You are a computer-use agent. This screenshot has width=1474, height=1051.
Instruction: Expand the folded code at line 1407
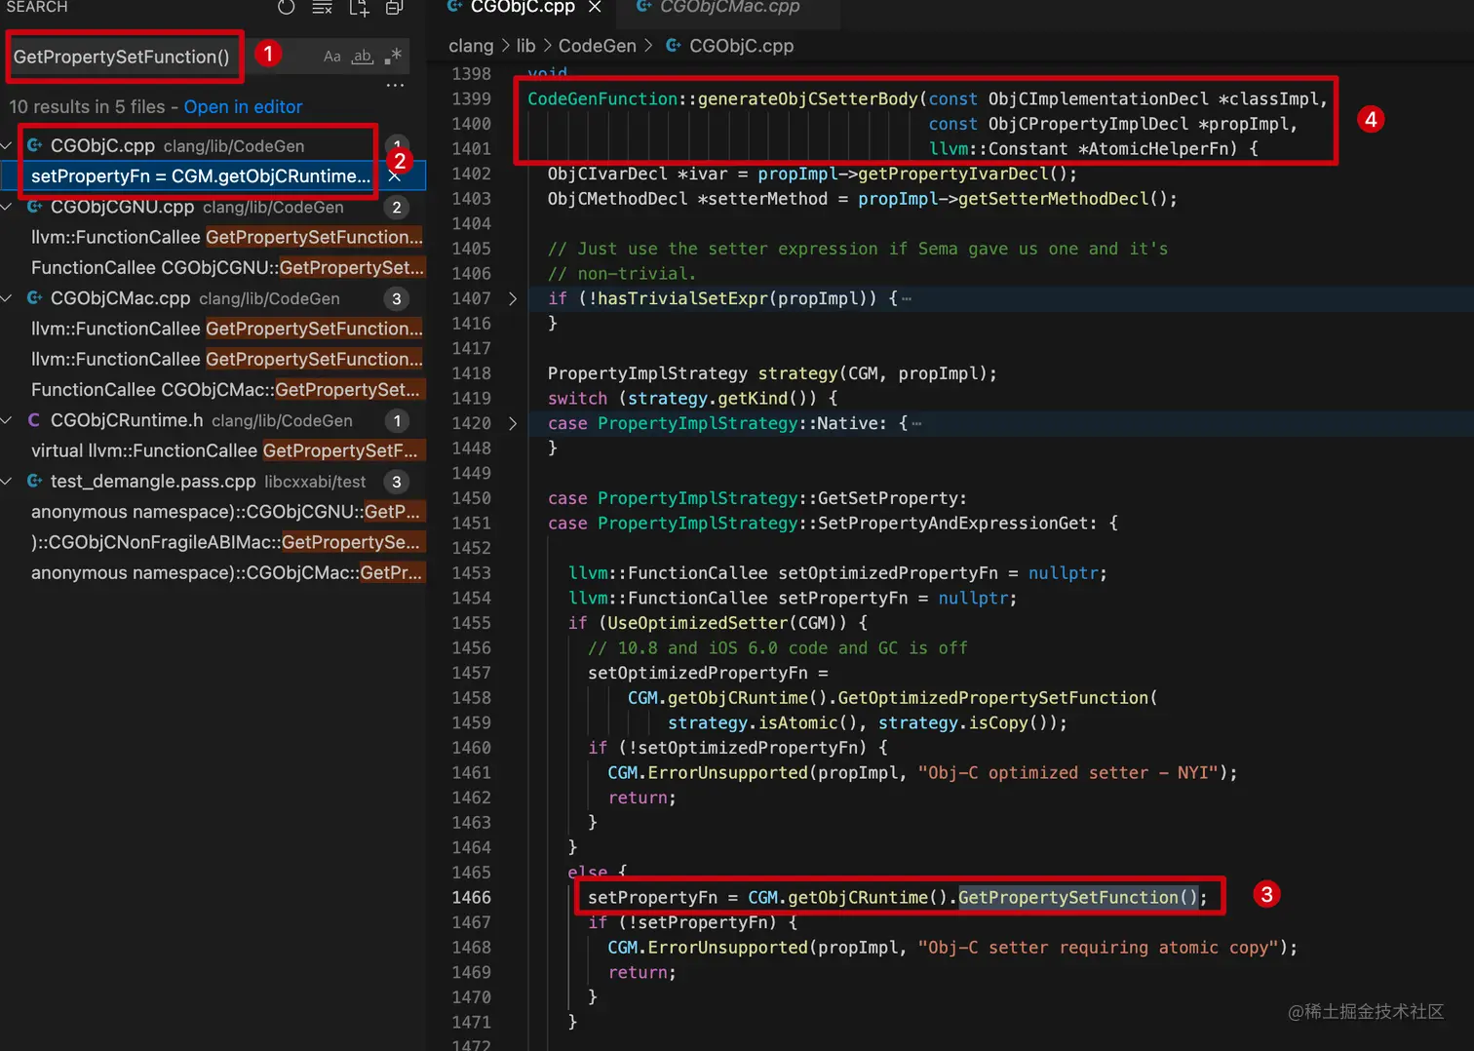[514, 298]
